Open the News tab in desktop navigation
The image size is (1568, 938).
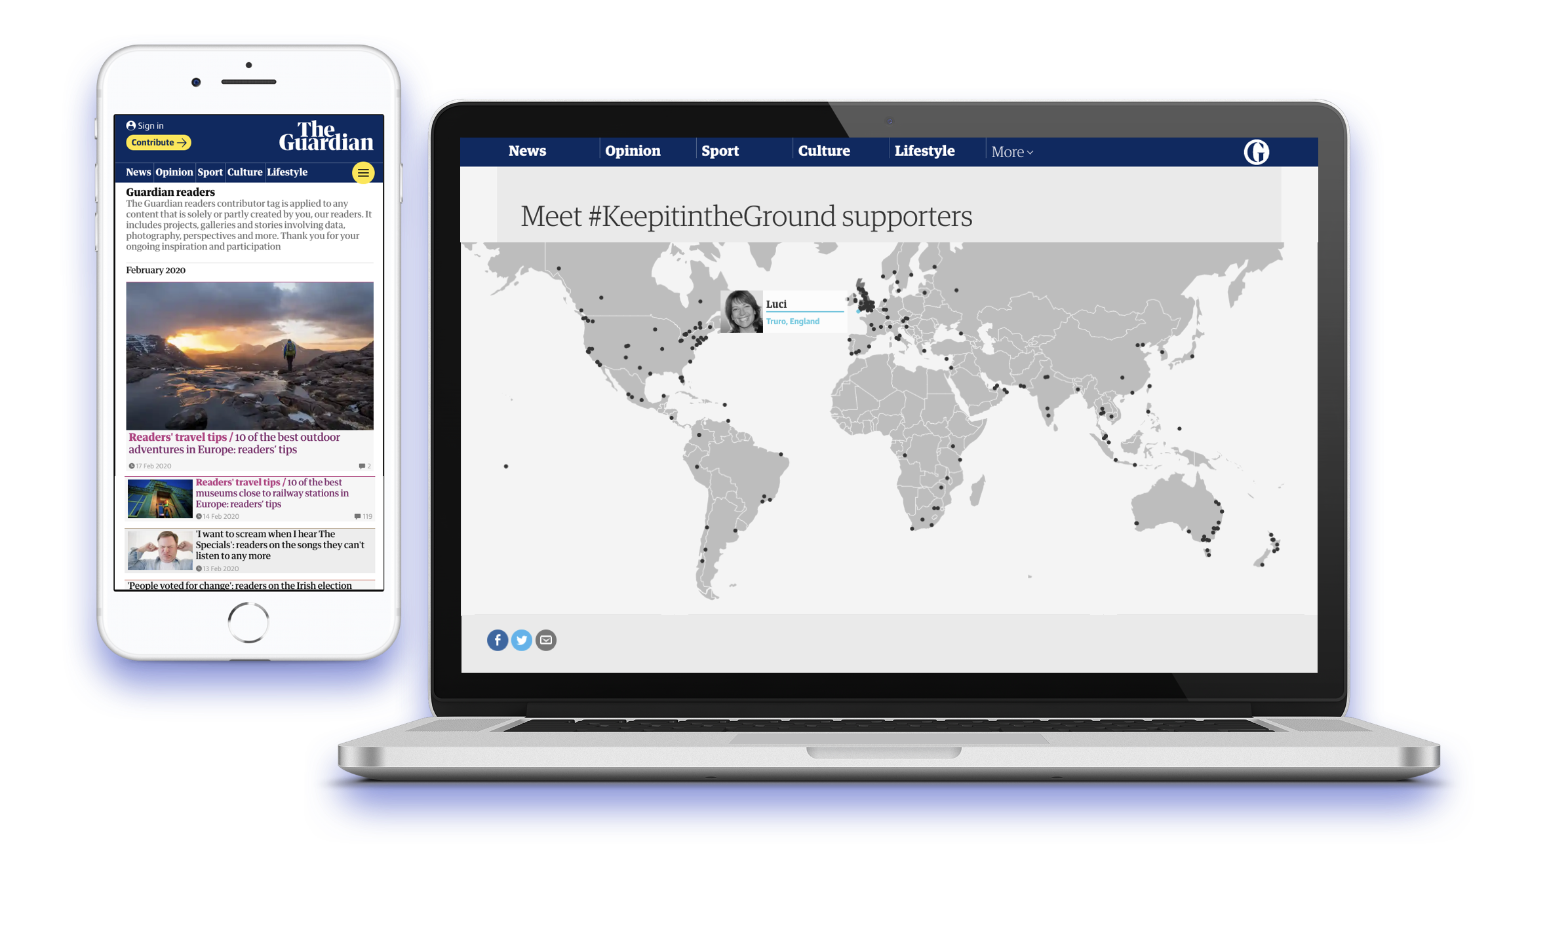point(526,152)
